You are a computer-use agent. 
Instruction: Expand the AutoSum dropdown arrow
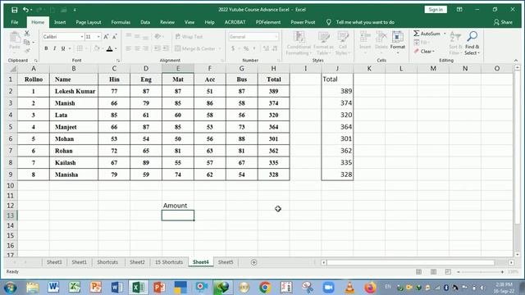click(x=445, y=34)
